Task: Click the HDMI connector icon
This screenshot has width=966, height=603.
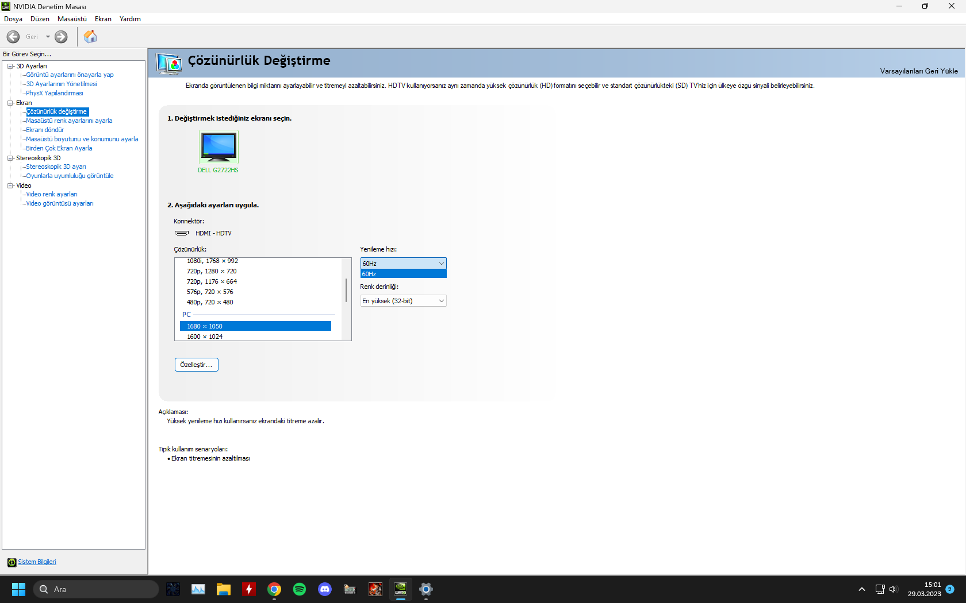Action: pos(182,233)
